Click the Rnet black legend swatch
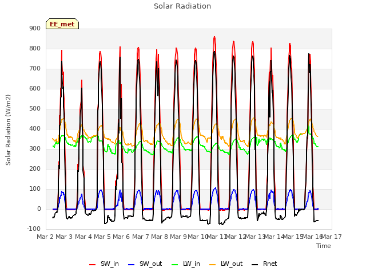Viewport: 366px width, 275px height. pos(255,265)
